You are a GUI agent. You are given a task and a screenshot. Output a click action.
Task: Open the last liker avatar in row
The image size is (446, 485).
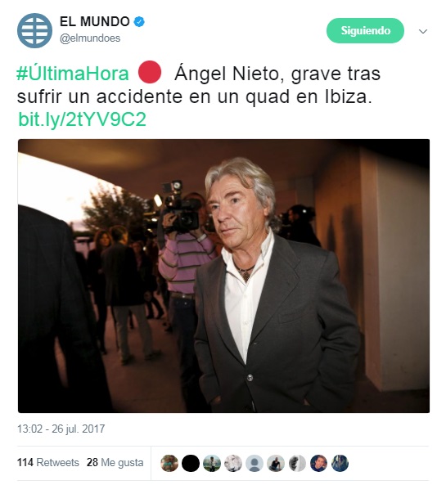[x=340, y=463]
